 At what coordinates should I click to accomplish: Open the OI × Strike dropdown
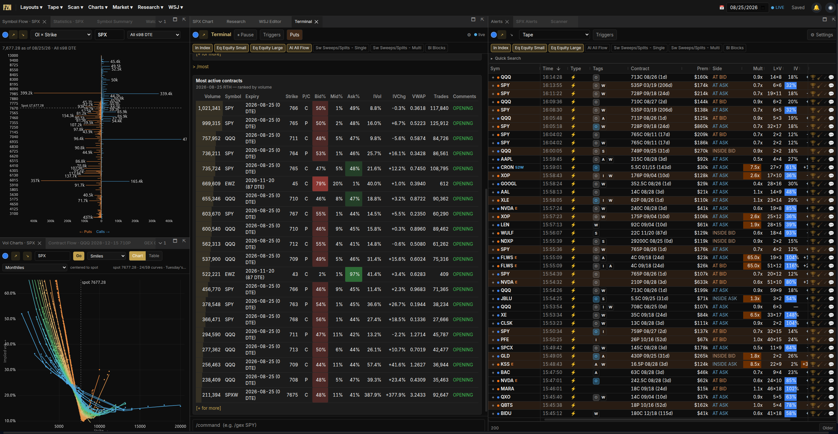click(x=61, y=35)
